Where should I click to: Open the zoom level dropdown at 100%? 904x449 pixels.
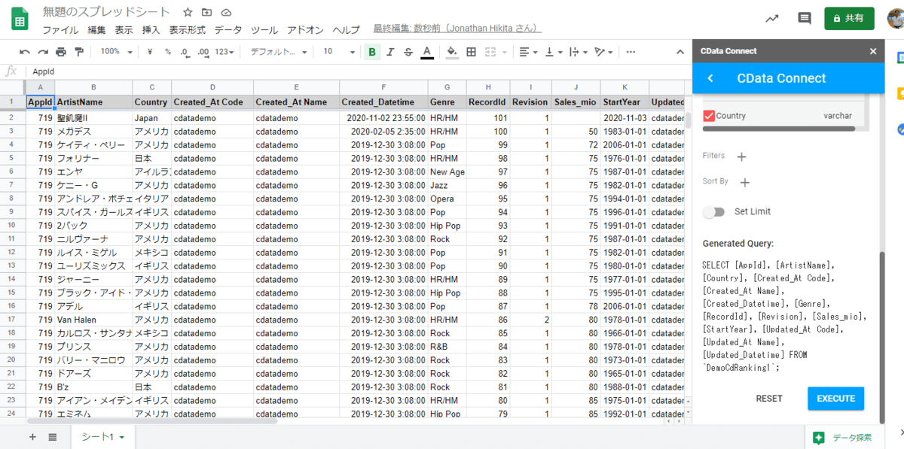[x=116, y=52]
